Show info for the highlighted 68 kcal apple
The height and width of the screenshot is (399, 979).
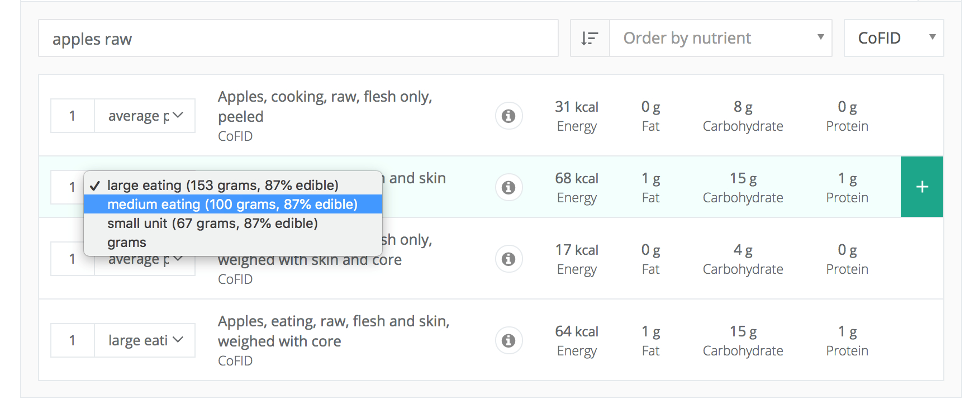[x=508, y=187]
